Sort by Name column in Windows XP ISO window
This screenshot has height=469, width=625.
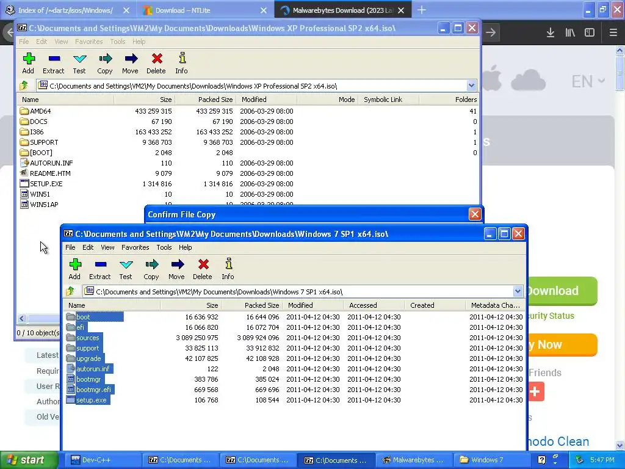coord(65,100)
